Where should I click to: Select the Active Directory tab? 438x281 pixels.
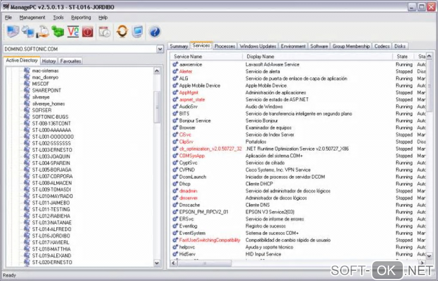tap(22, 60)
